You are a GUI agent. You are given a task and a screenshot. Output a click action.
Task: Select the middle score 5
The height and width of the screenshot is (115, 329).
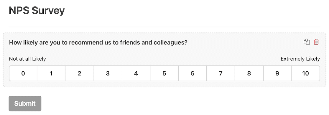pos(164,73)
